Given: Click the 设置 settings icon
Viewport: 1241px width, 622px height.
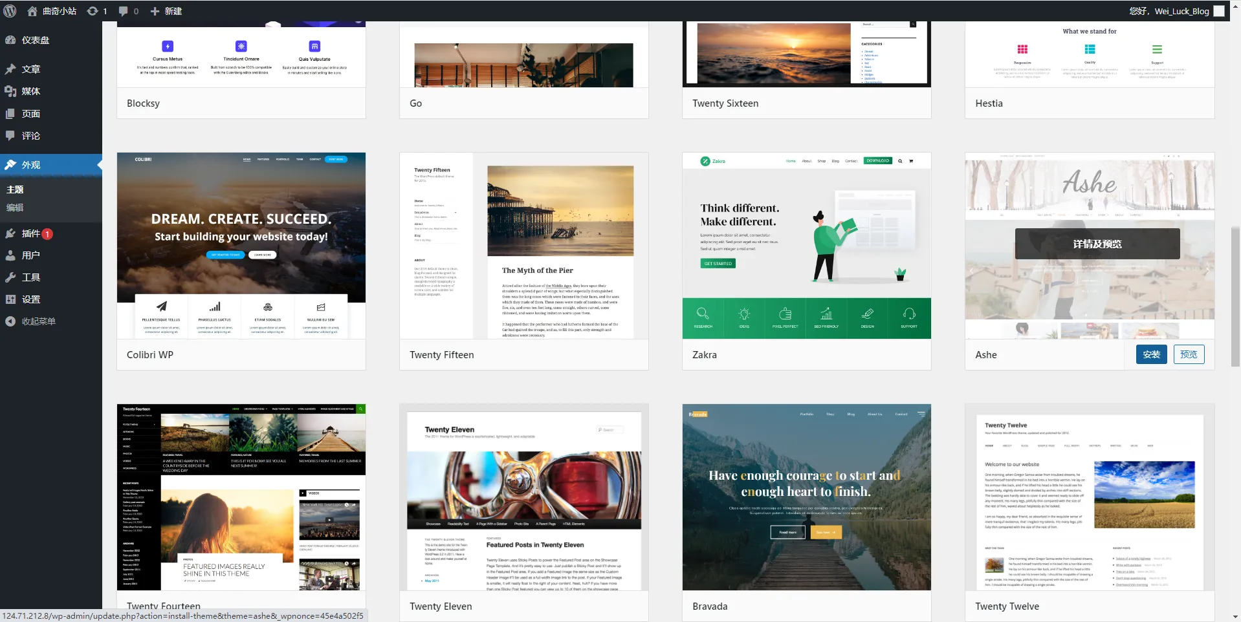Looking at the screenshot, I should 10,299.
